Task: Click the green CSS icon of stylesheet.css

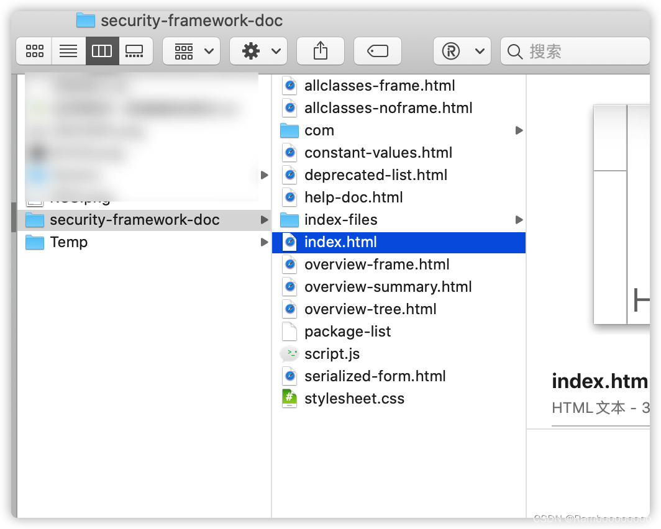Action: pos(289,399)
